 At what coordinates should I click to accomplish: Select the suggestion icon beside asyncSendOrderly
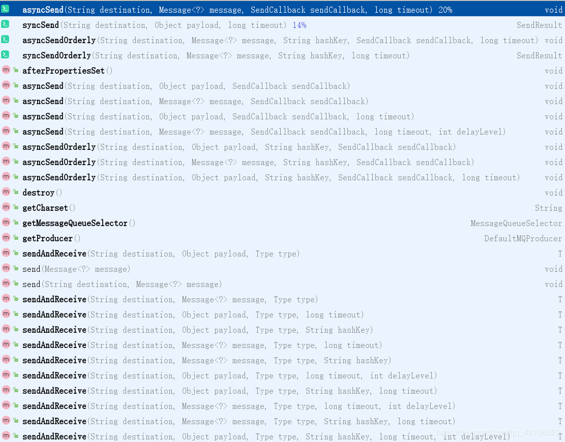coord(6,40)
